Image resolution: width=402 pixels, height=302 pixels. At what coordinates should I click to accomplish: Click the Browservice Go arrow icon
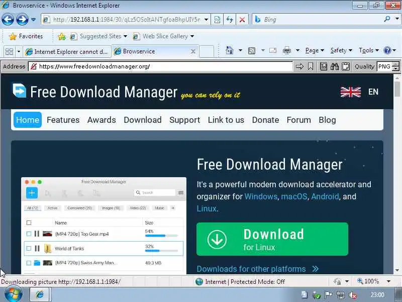[299, 67]
